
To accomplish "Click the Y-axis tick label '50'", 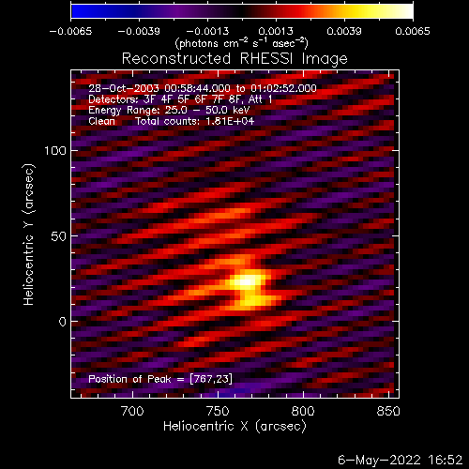I will [59, 236].
